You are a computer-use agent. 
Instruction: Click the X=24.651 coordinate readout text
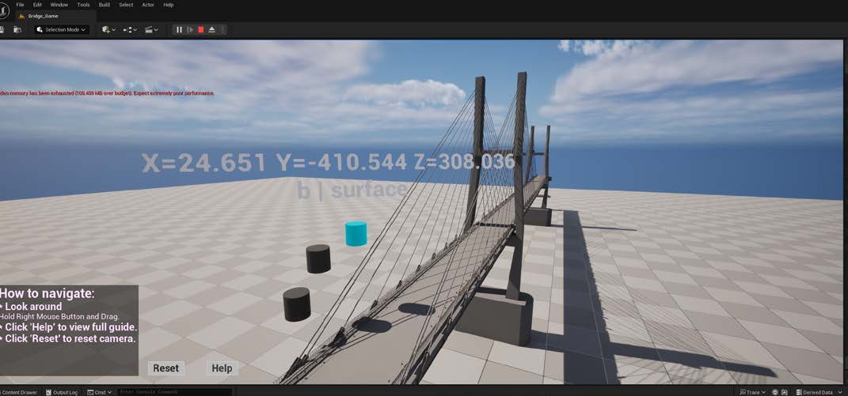204,163
